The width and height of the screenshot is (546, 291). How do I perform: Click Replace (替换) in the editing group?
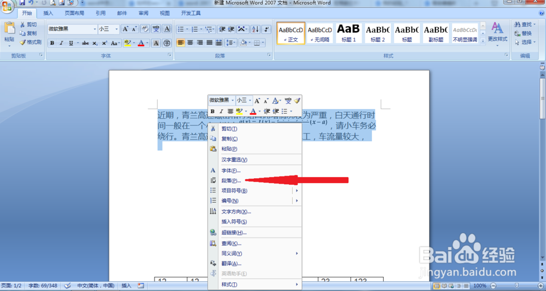point(524,33)
